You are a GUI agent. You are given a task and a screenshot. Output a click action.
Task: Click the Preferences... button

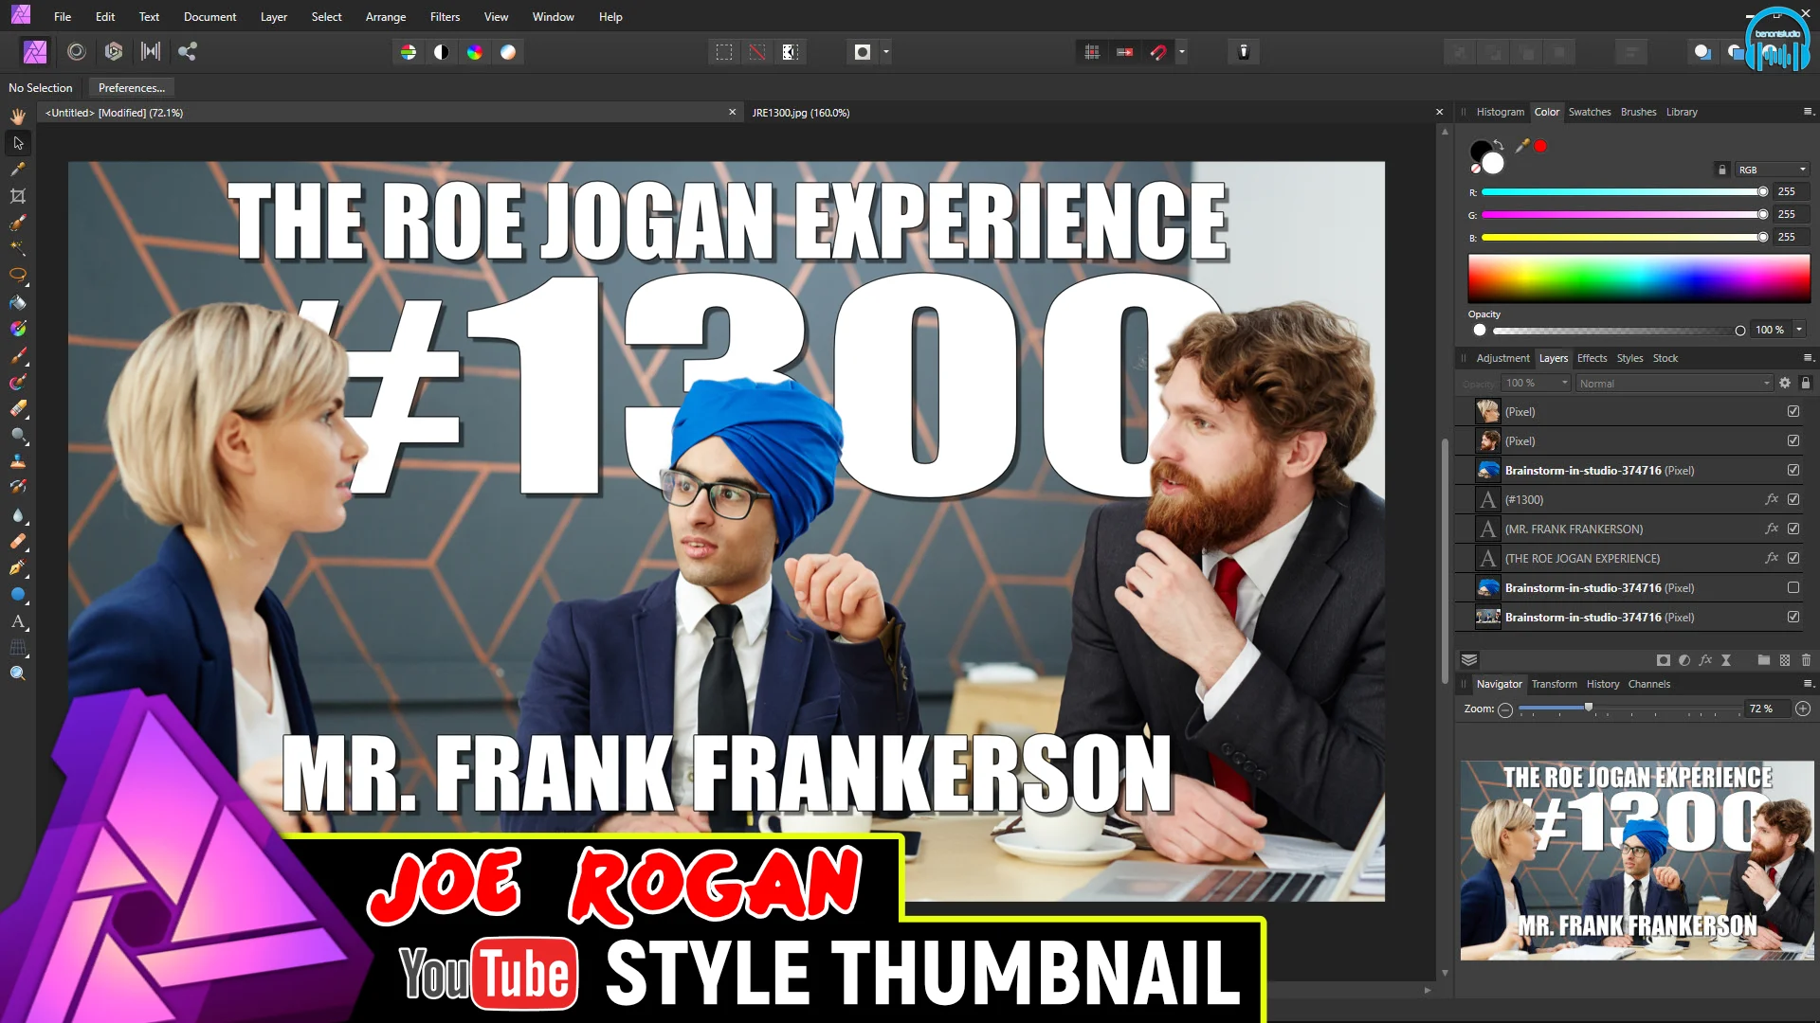pos(132,87)
